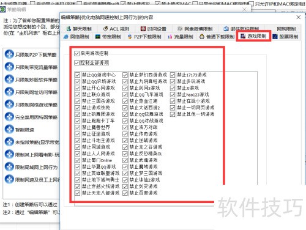Viewport: 306px width, 230px height.
Task: Toggle 禁止九阴真经游戏 checkbox
Action: tap(125, 81)
